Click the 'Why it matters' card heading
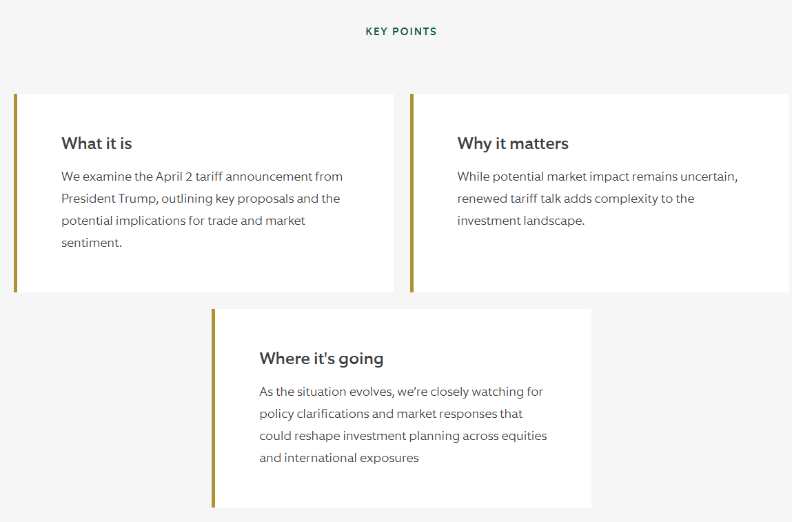The image size is (792, 522). pos(513,143)
